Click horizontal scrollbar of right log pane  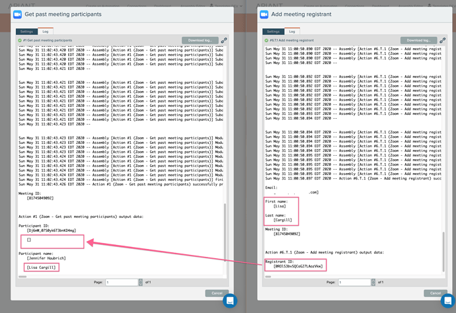[x=268, y=277]
